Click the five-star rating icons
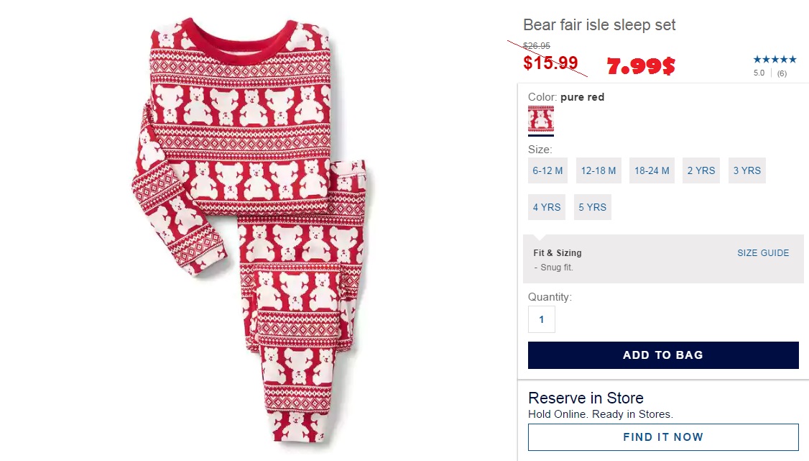809x461 pixels. click(775, 60)
